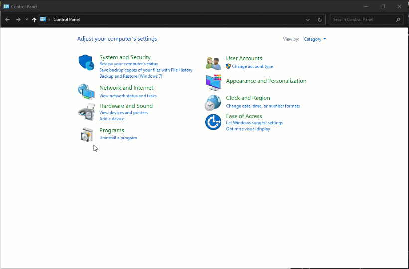Click the Network and Internet globe icon

pyautogui.click(x=86, y=91)
